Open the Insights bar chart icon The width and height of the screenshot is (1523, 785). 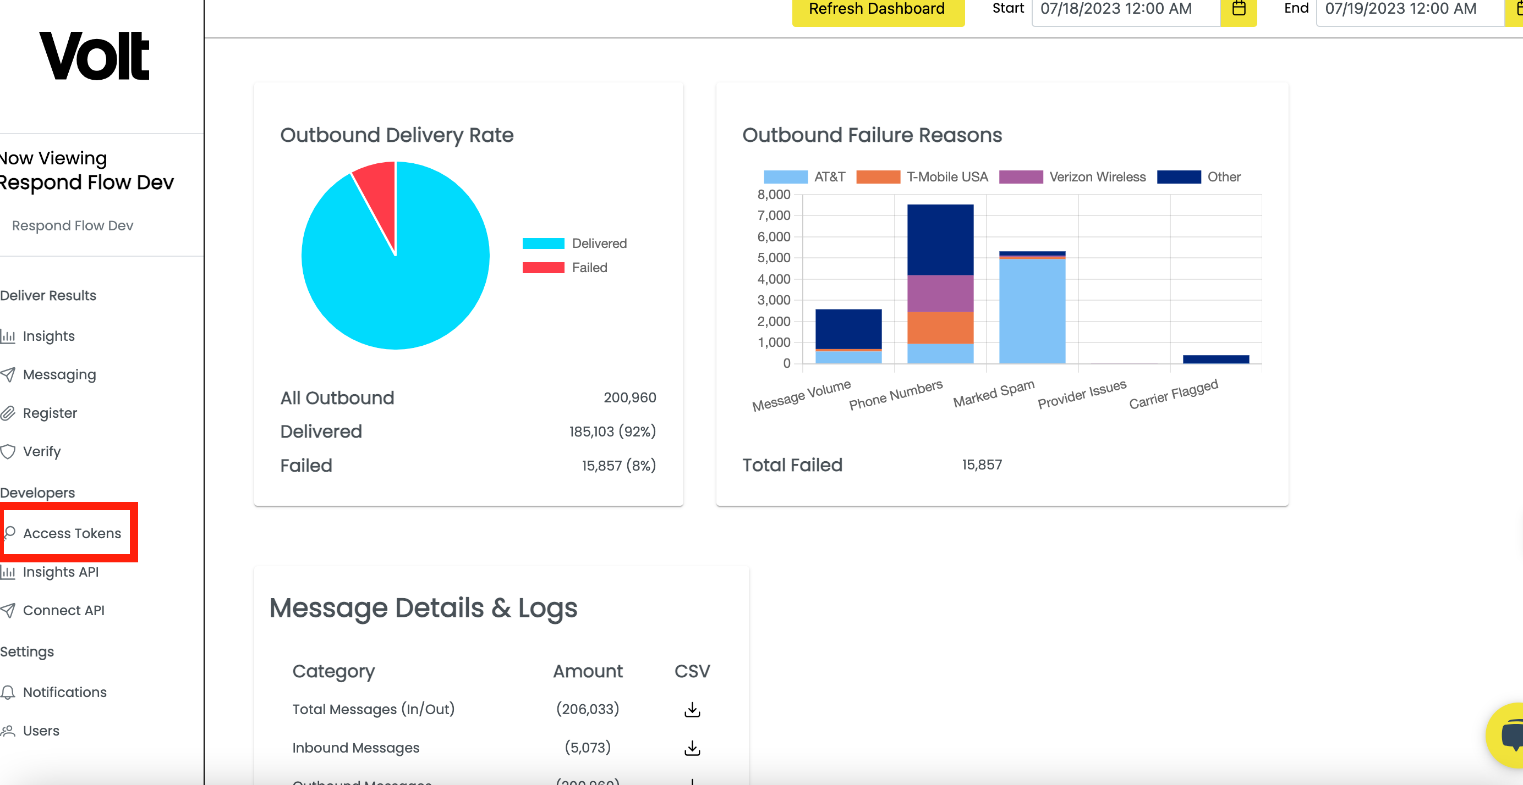coord(8,336)
